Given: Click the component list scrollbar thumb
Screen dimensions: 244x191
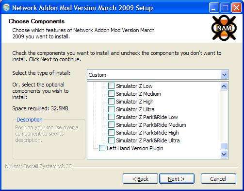Looking at the screenshot, I should pyautogui.click(x=224, y=146).
